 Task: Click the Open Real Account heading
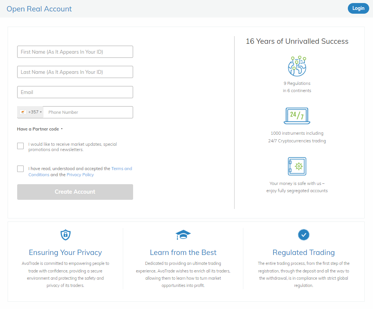tap(39, 9)
